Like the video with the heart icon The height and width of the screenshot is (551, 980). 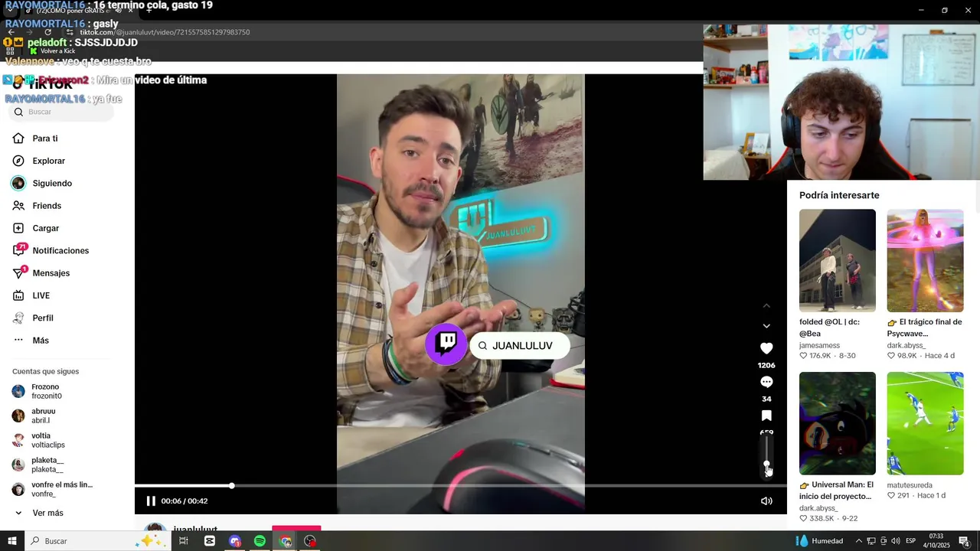tap(766, 348)
